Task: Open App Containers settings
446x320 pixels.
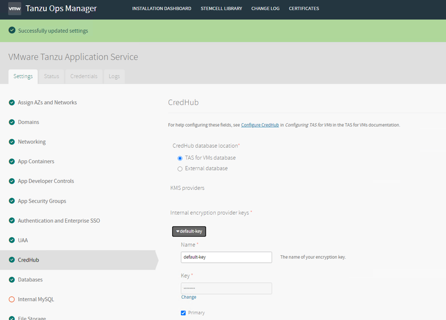Action: pyautogui.click(x=36, y=161)
